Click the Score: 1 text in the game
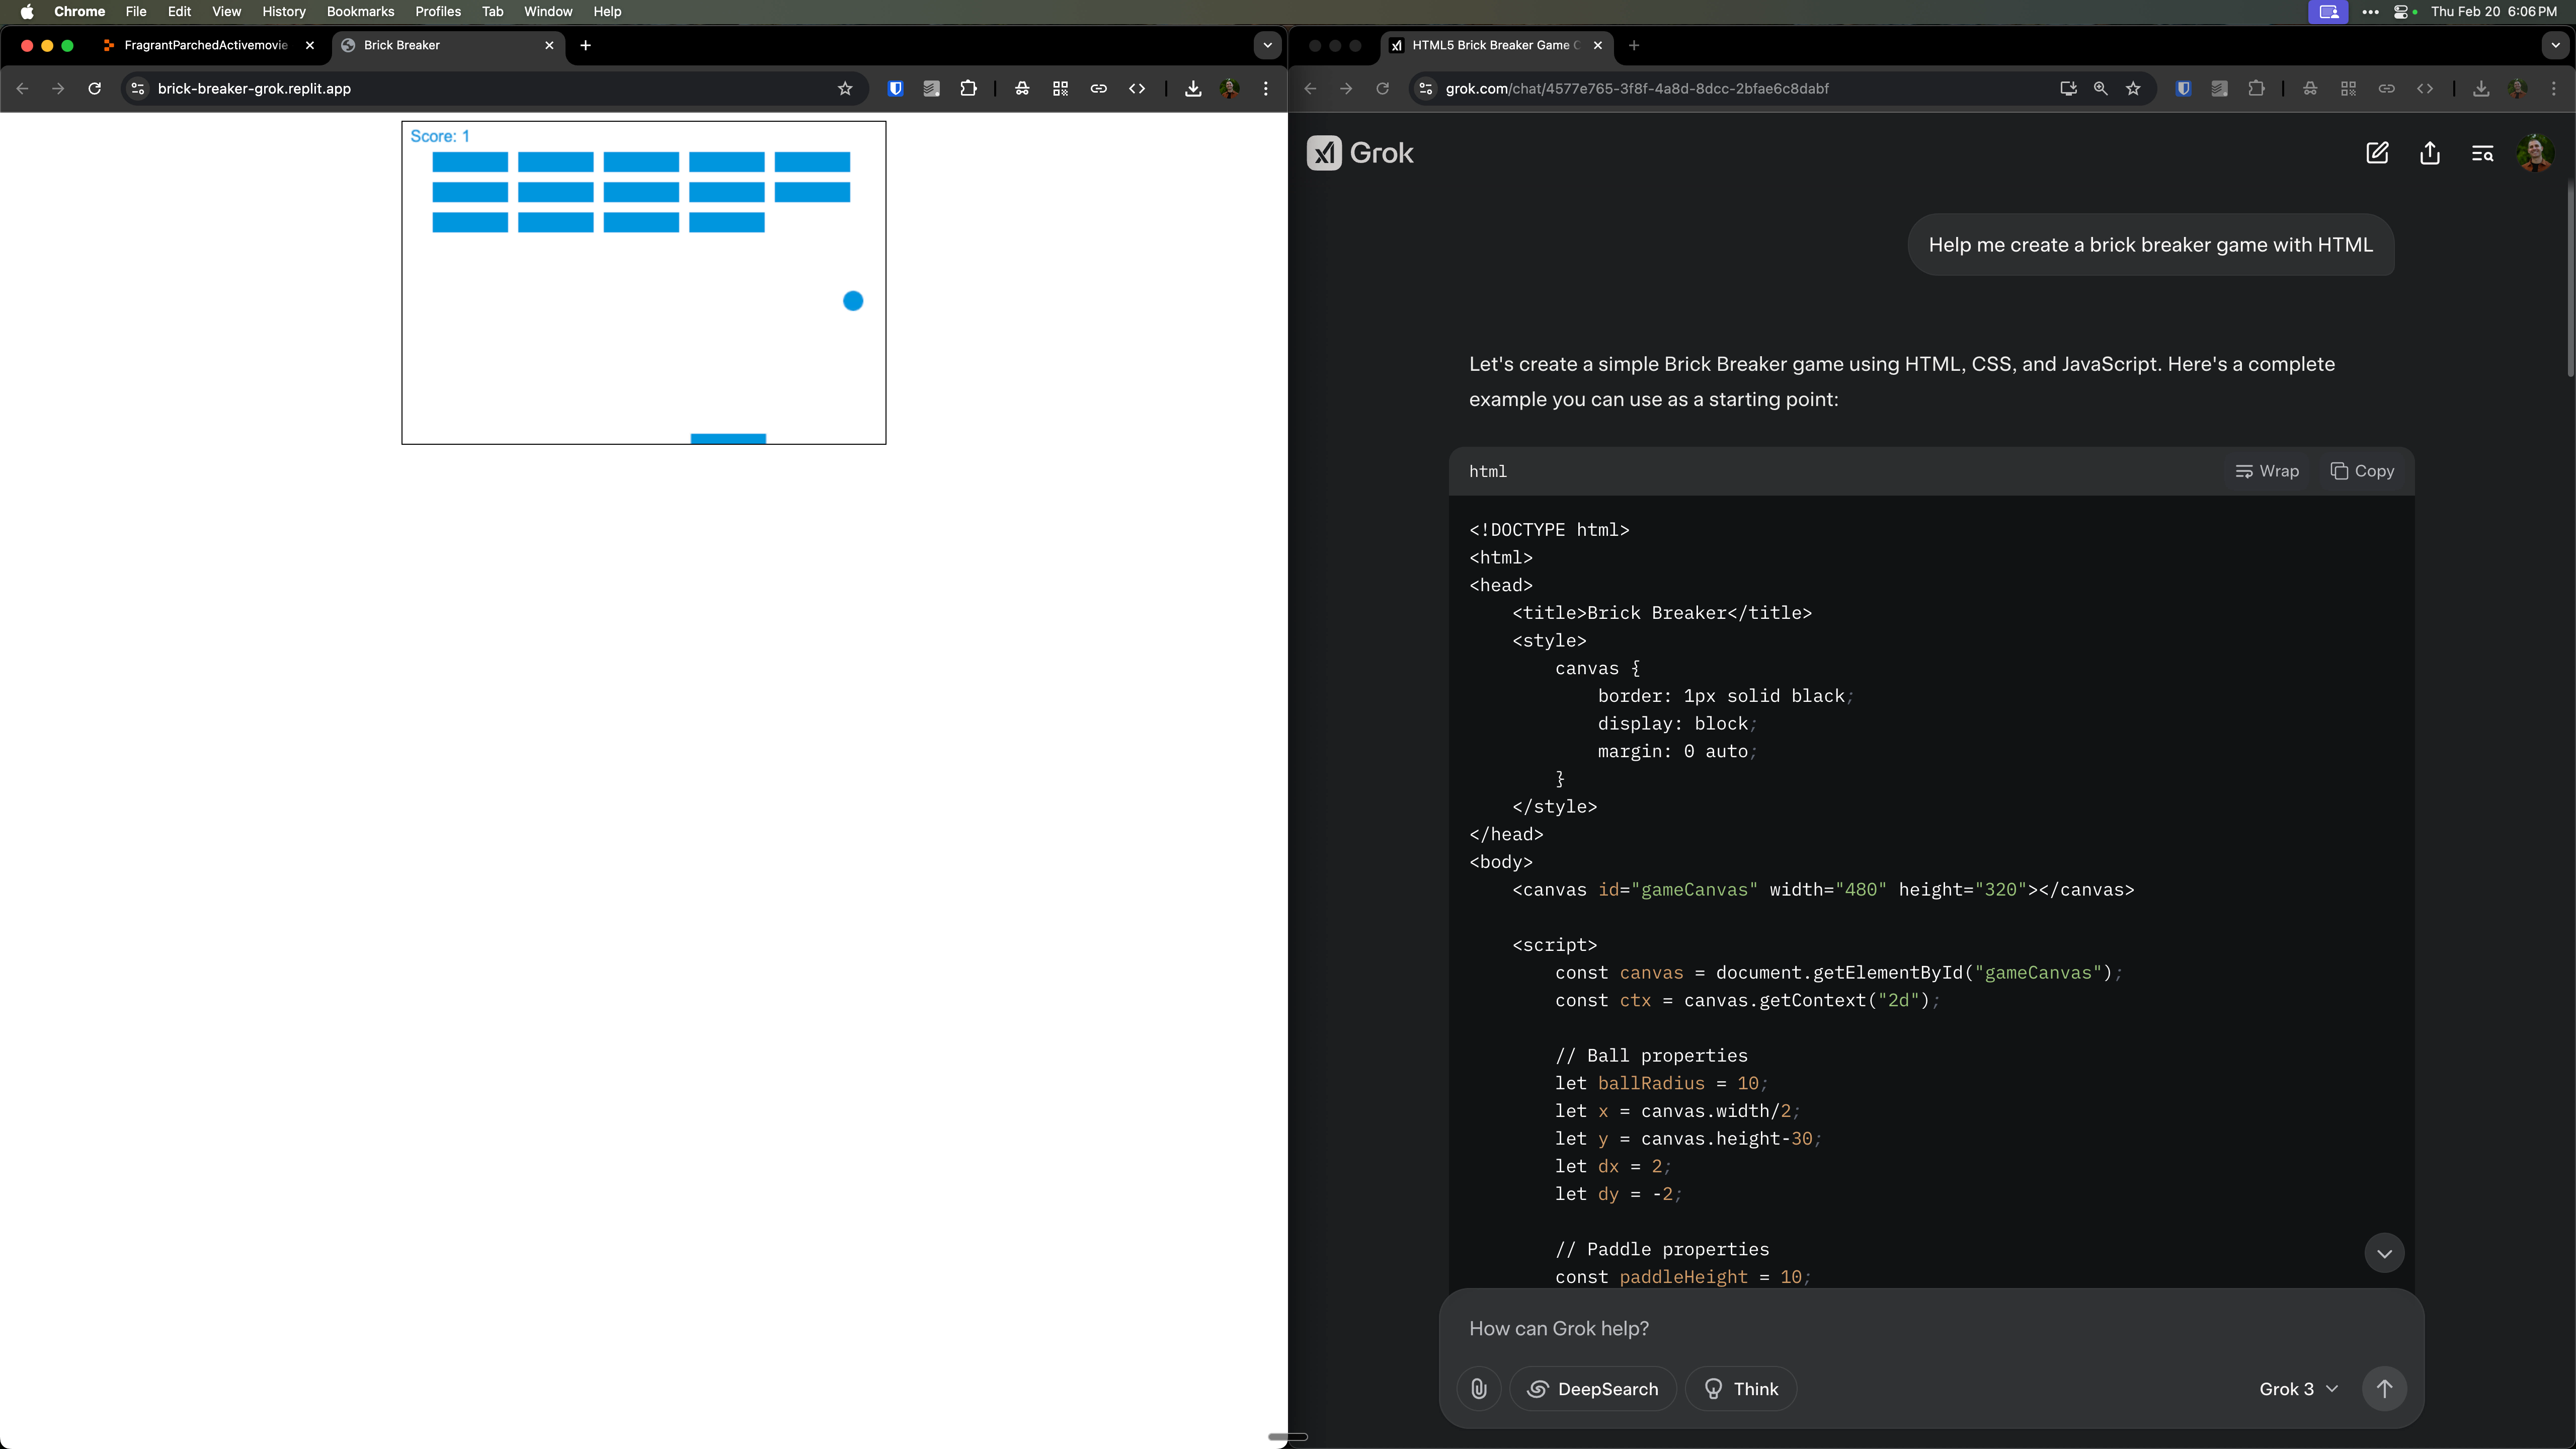This screenshot has height=1449, width=2576. click(x=439, y=136)
